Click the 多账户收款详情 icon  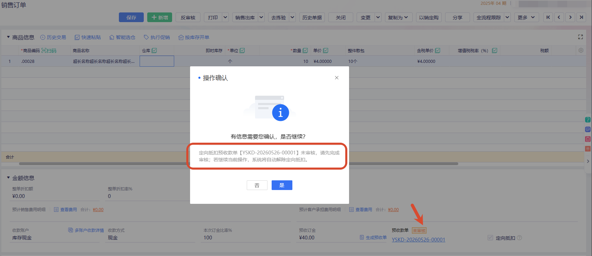tap(71, 230)
